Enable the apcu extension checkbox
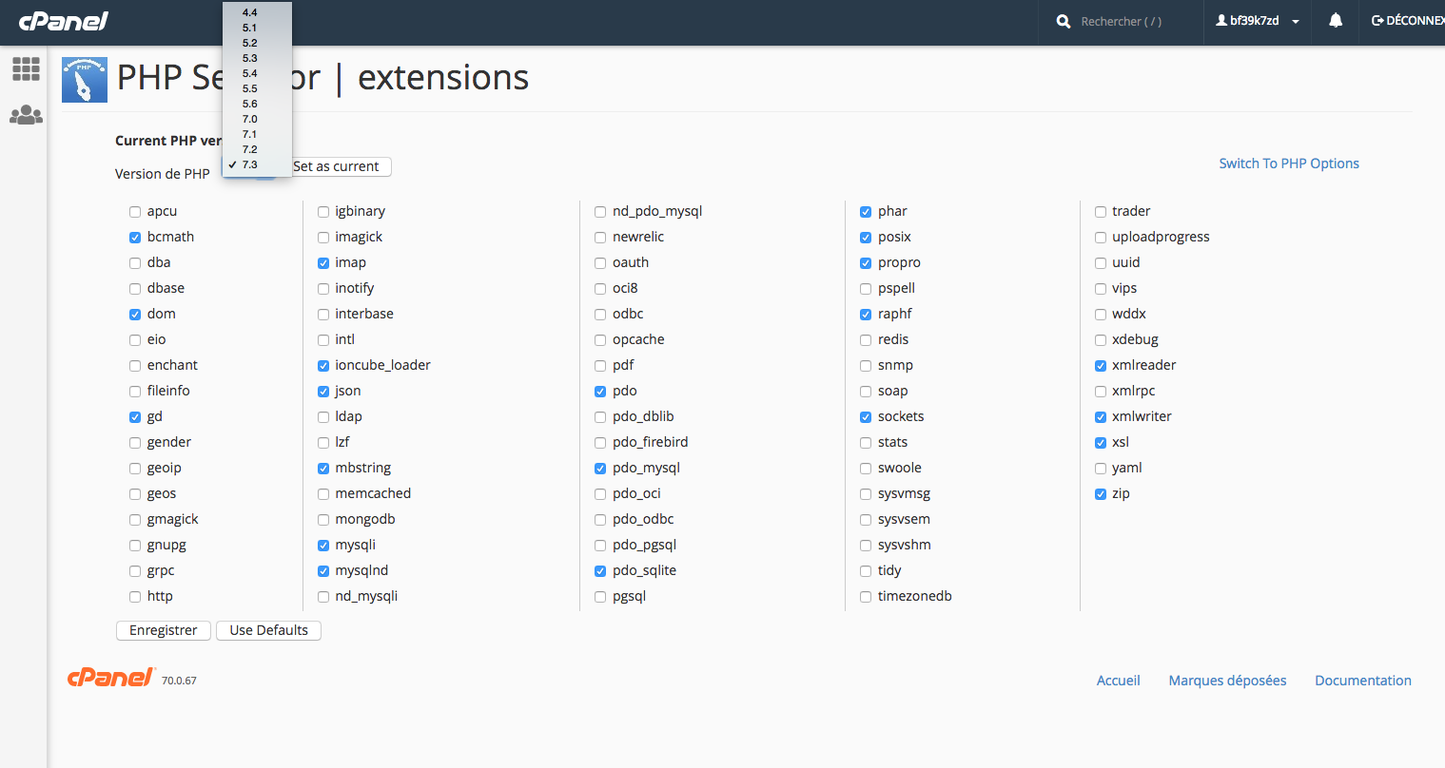The width and height of the screenshot is (1445, 768). (135, 212)
